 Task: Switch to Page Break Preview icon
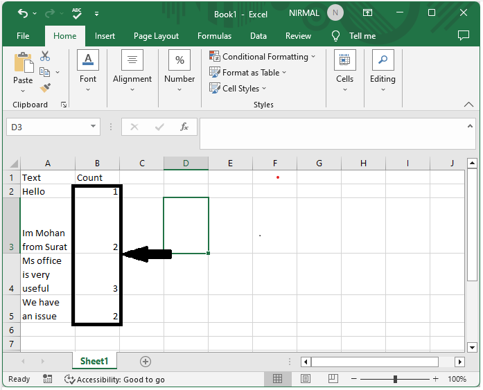pyautogui.click(x=333, y=379)
